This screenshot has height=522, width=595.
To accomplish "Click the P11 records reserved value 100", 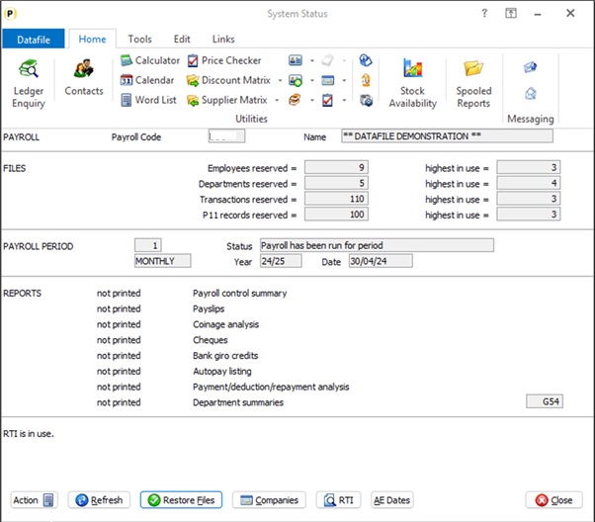I will tap(336, 215).
